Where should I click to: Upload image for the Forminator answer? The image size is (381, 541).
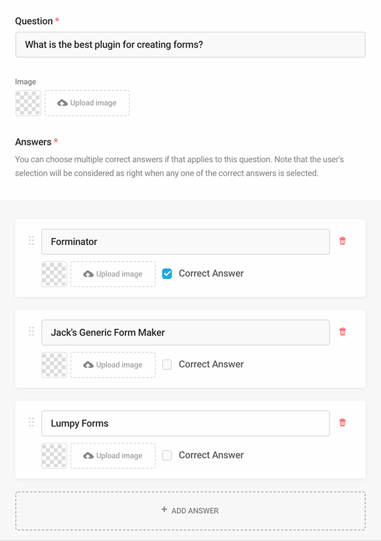pos(113,274)
